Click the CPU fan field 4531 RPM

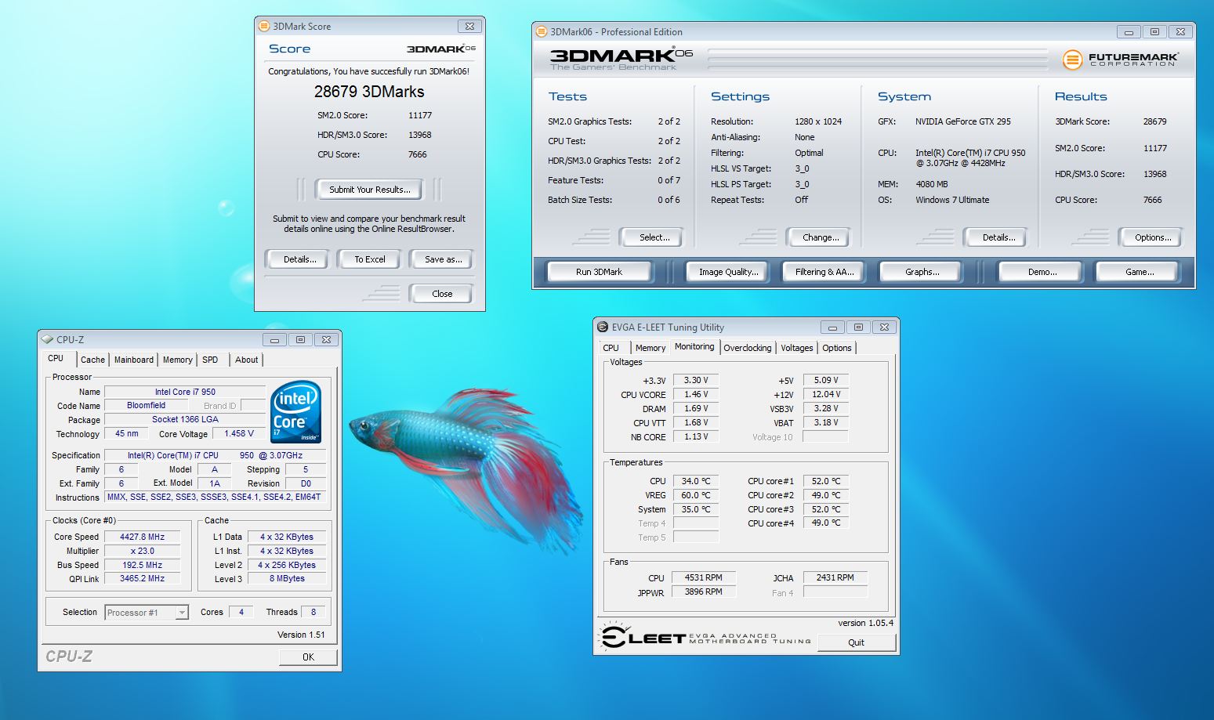tap(704, 577)
